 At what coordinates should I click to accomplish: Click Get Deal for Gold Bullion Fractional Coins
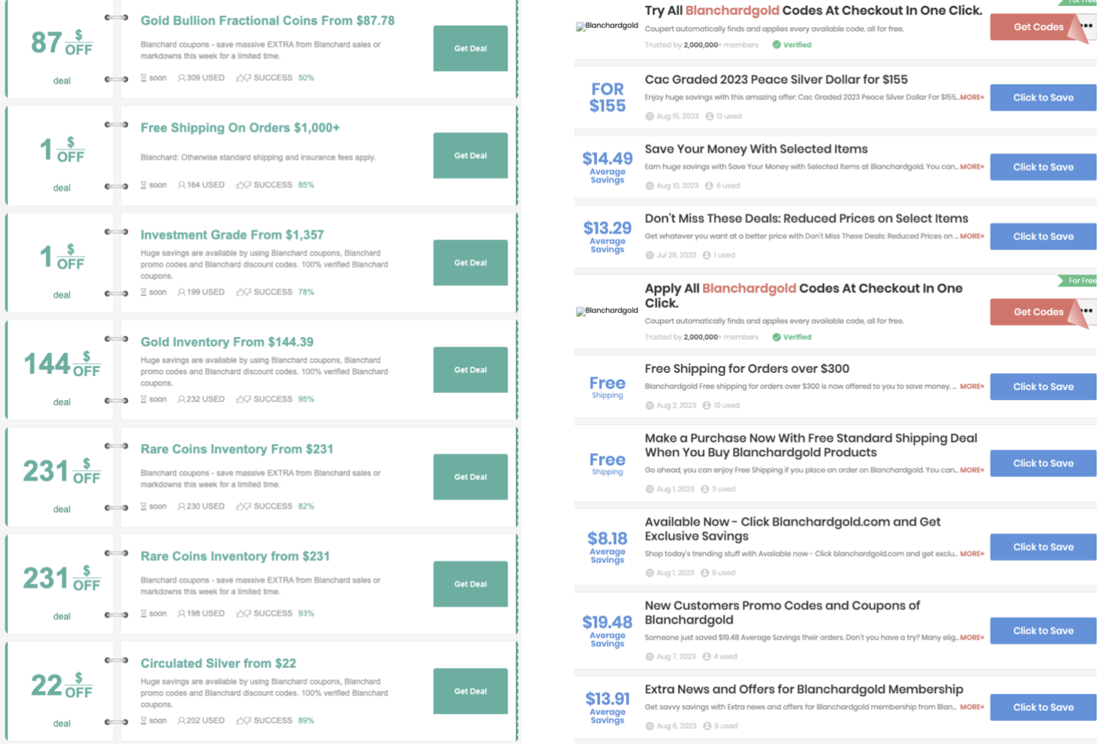click(470, 48)
